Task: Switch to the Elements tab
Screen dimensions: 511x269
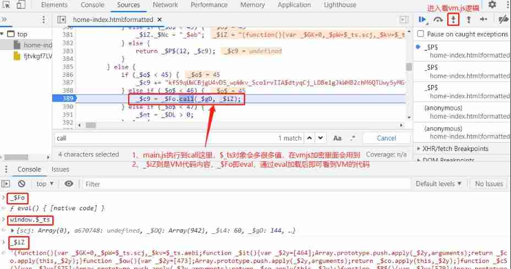Action: pos(54,5)
